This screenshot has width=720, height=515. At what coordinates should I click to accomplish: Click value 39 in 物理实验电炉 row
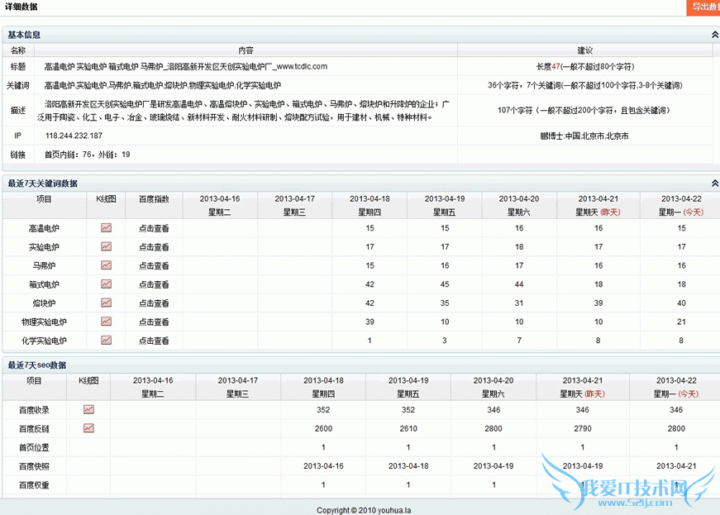point(370,322)
